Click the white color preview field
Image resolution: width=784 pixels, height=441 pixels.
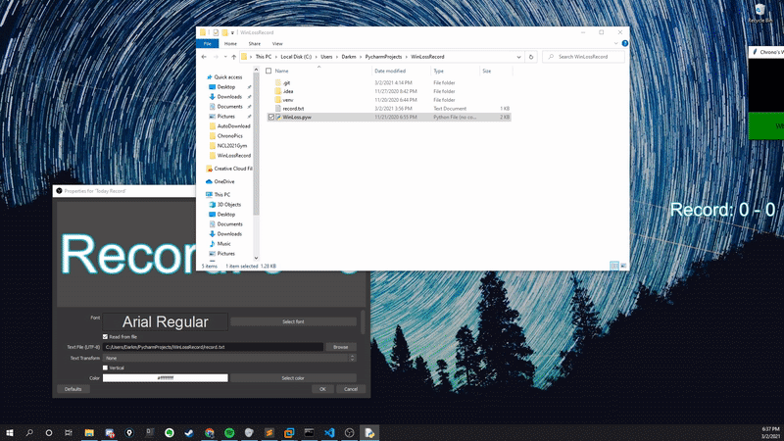point(165,378)
